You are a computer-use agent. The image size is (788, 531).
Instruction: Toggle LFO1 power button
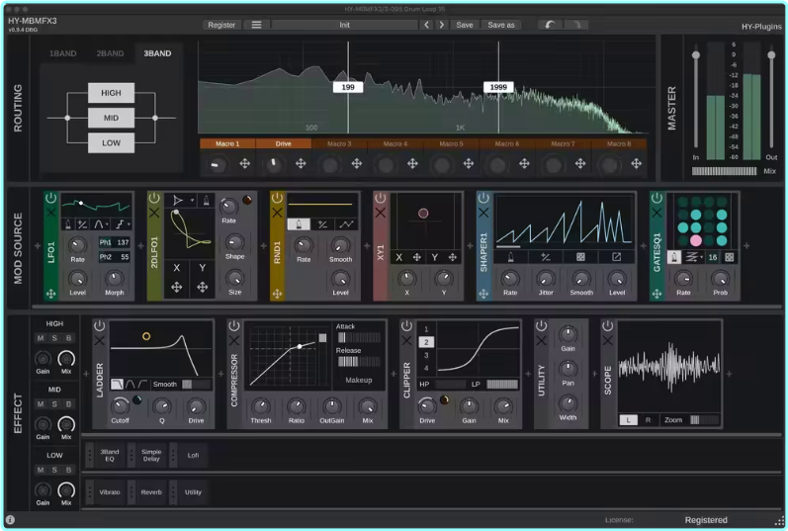tap(50, 198)
